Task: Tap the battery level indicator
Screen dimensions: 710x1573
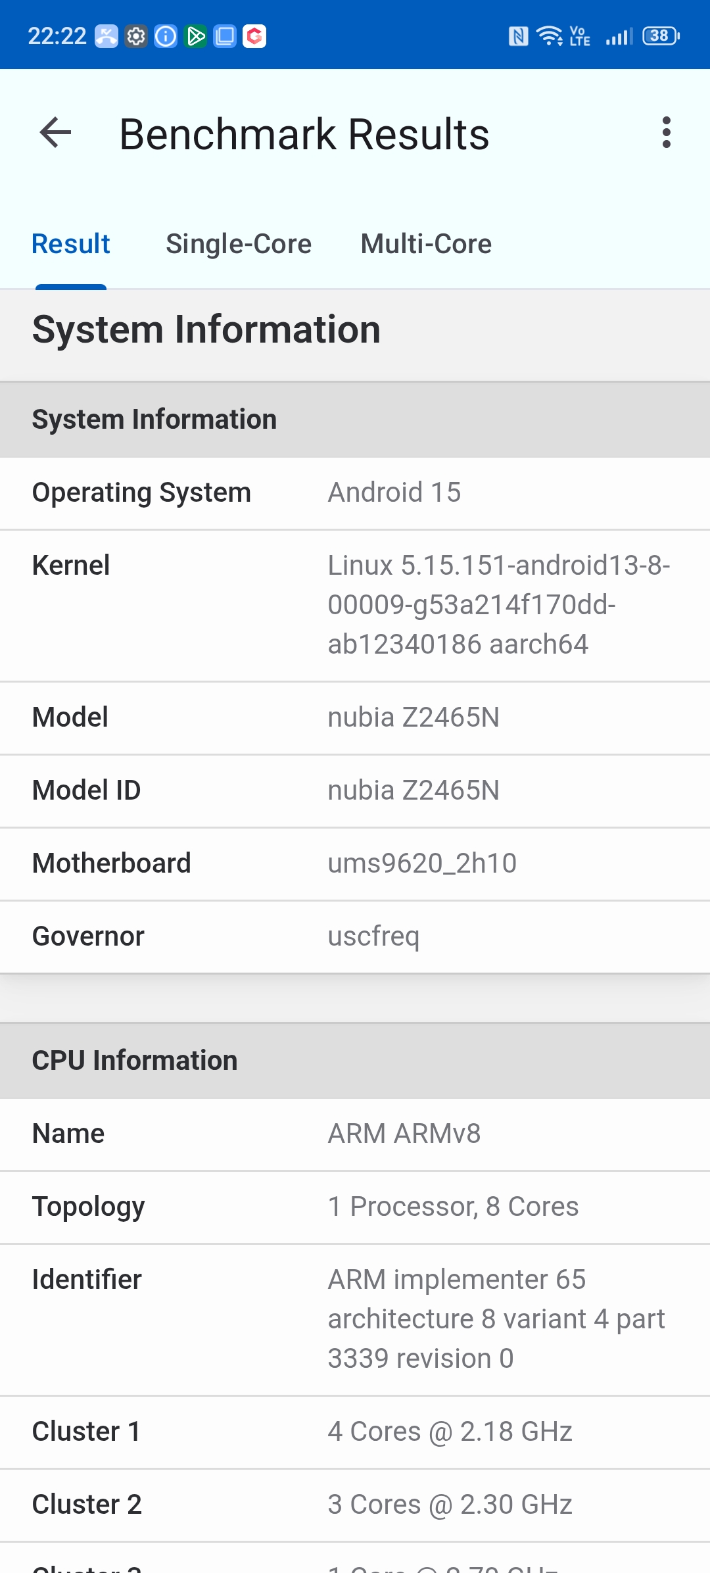Action: (x=661, y=36)
